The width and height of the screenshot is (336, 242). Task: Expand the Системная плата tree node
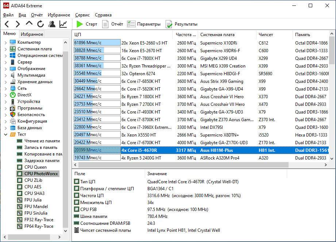(x=5, y=49)
